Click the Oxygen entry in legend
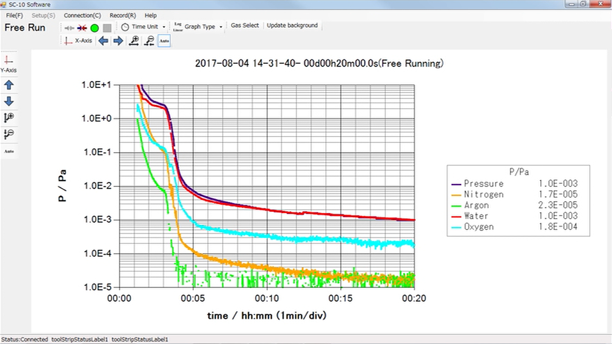 (x=479, y=227)
